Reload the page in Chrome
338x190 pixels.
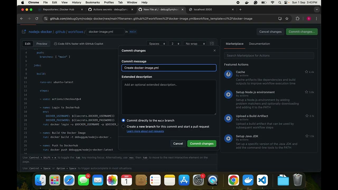coord(37,18)
